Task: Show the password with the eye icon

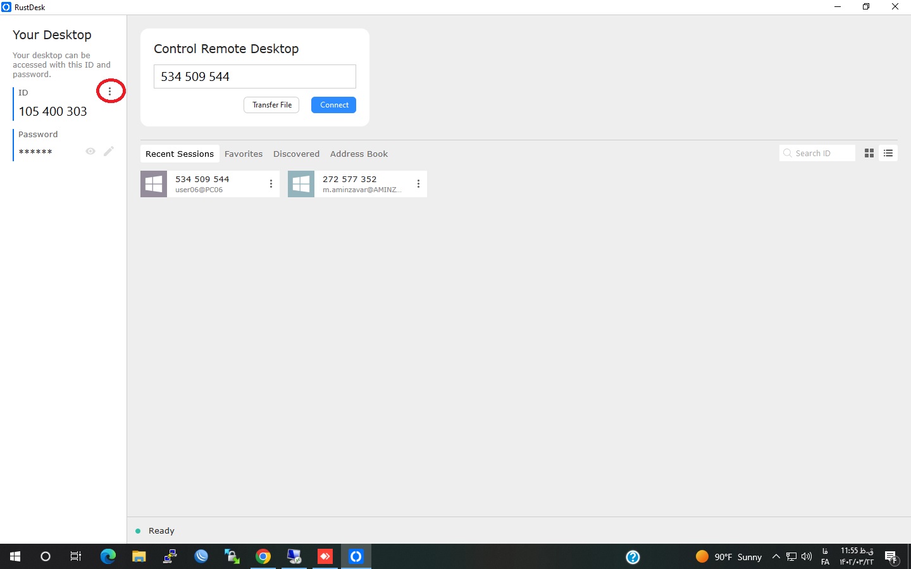Action: pyautogui.click(x=90, y=151)
